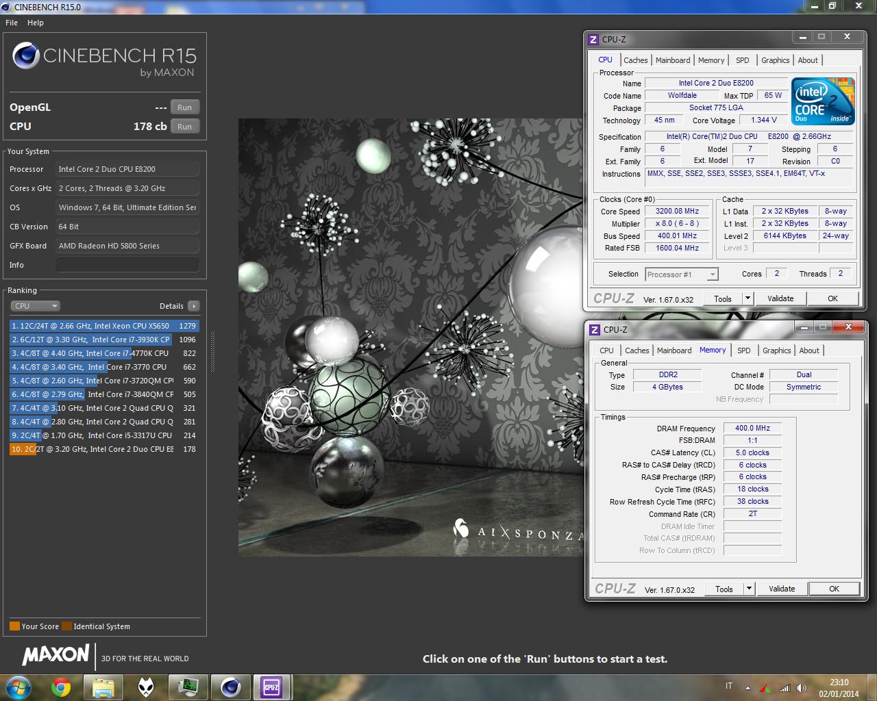
Task: Switch to Cinebench taskbar icon
Action: (230, 687)
